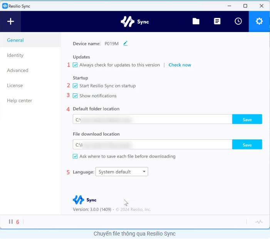Click the Resilio Sync header logo
The width and height of the screenshot is (270, 239).
click(x=135, y=22)
